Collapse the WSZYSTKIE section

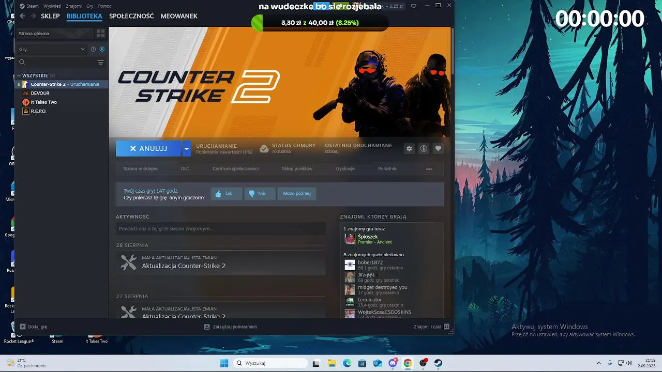[x=18, y=76]
